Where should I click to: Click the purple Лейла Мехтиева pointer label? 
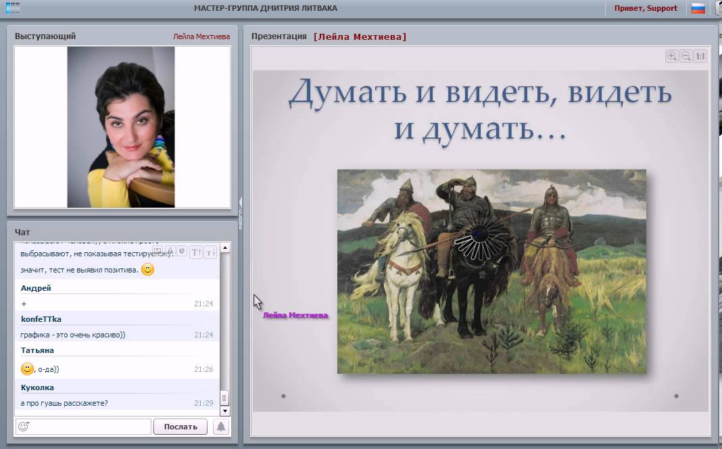pyautogui.click(x=295, y=315)
